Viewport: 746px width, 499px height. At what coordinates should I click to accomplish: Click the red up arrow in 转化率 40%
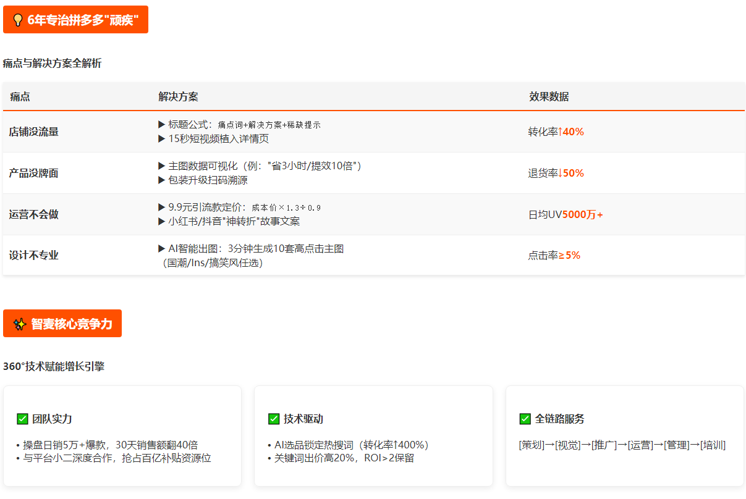coord(560,132)
